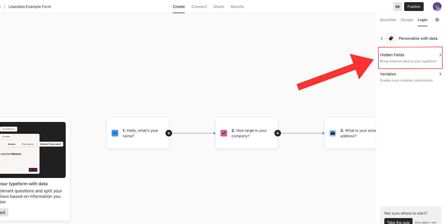Open the Question panel tab
446x224 pixels.
[388, 20]
